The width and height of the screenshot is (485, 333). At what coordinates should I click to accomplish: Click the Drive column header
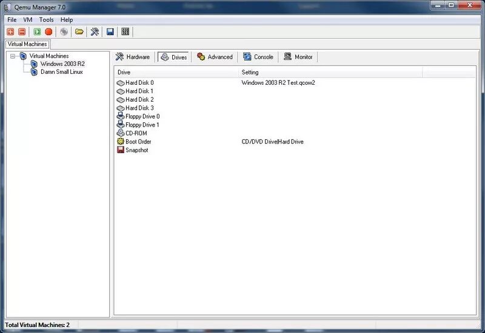click(176, 72)
